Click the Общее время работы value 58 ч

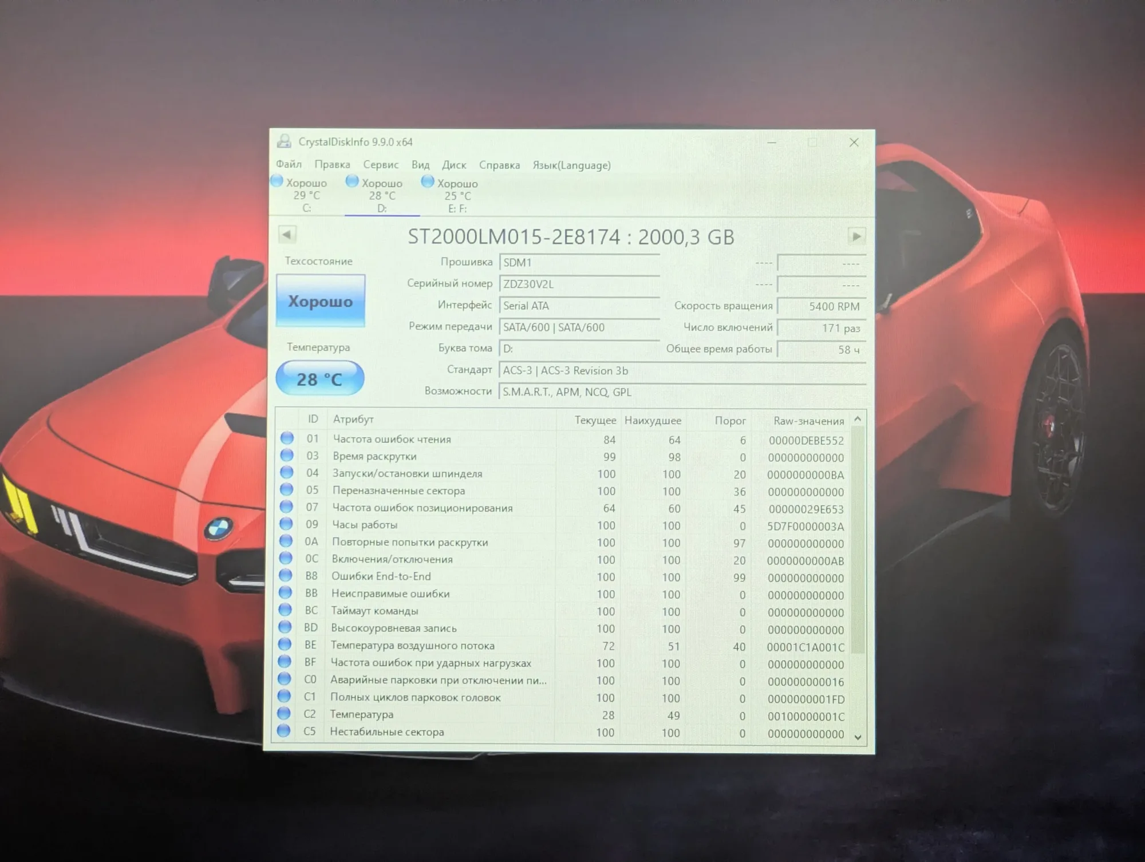(x=821, y=349)
